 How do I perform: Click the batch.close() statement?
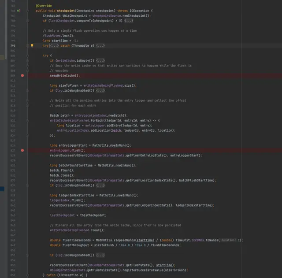[x=62, y=175]
